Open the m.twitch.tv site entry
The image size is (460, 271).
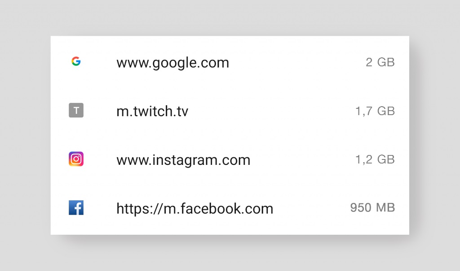(x=152, y=111)
